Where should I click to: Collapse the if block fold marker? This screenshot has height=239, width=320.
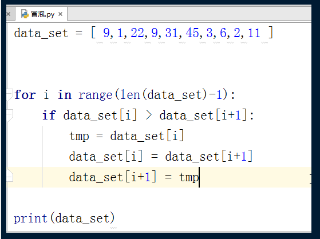9,115
